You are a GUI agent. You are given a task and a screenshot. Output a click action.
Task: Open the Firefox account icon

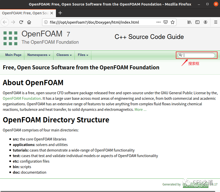click(205, 22)
